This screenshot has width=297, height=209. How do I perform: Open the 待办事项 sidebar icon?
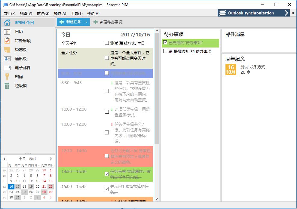point(7,41)
